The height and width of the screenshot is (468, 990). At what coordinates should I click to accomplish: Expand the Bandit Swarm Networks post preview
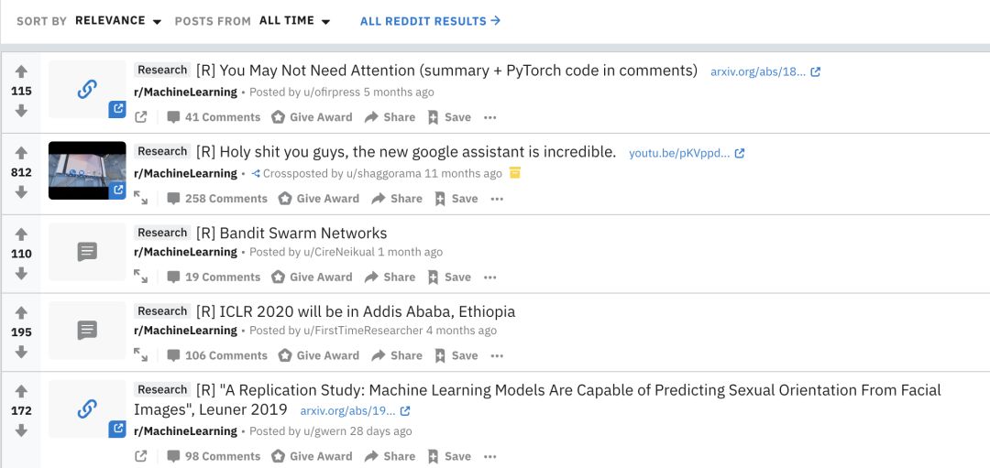pyautogui.click(x=141, y=277)
